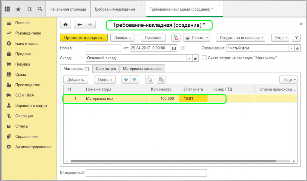Open the sections menu grid icon
307x181 pixels.
tap(7, 9)
